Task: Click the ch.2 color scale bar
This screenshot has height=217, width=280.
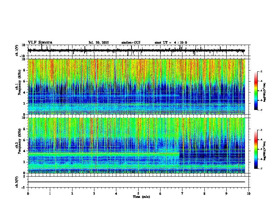Action: (x=256, y=149)
